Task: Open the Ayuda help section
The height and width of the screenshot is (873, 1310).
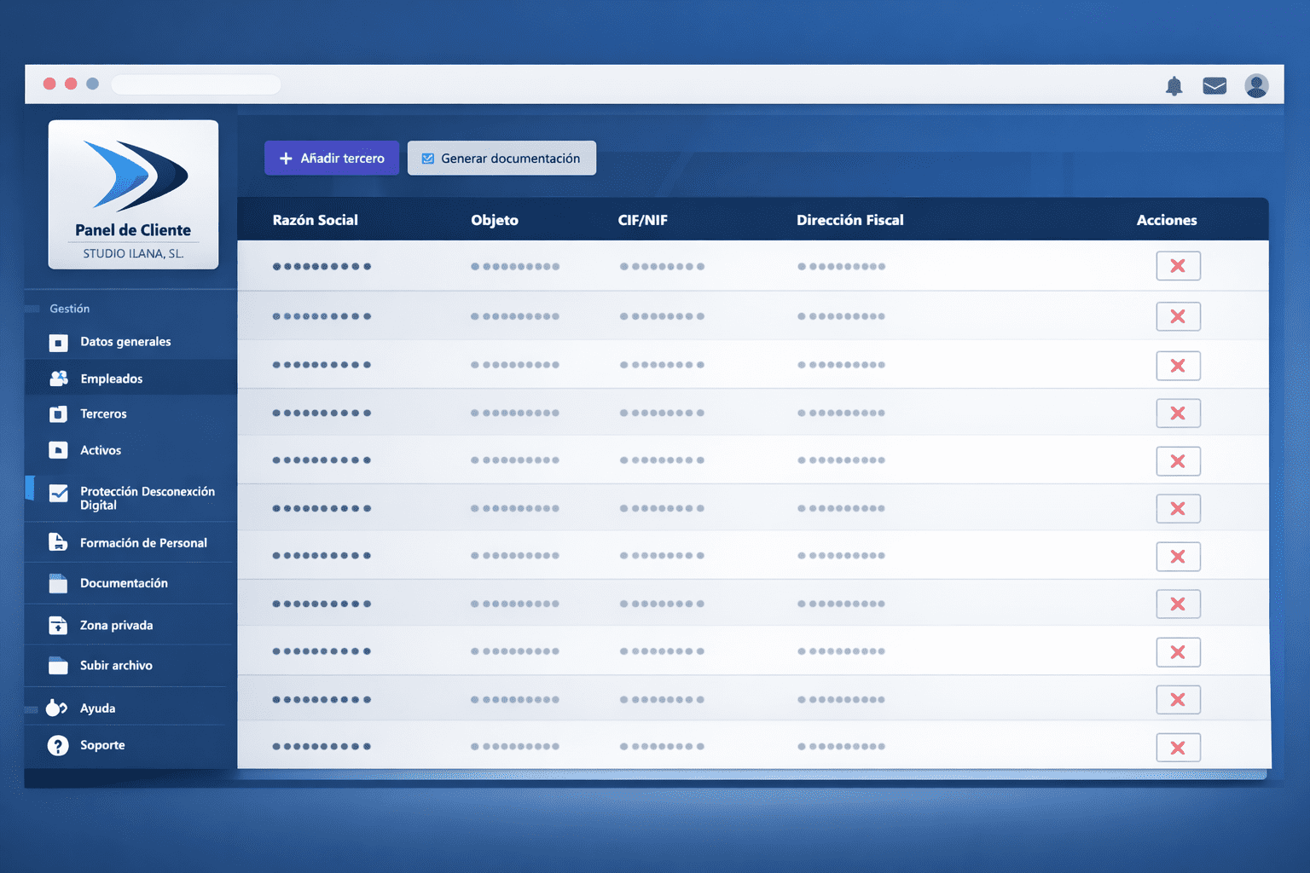Action: point(97,708)
